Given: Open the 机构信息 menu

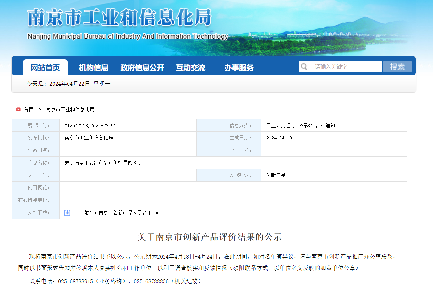Looking at the screenshot, I should tap(94, 68).
